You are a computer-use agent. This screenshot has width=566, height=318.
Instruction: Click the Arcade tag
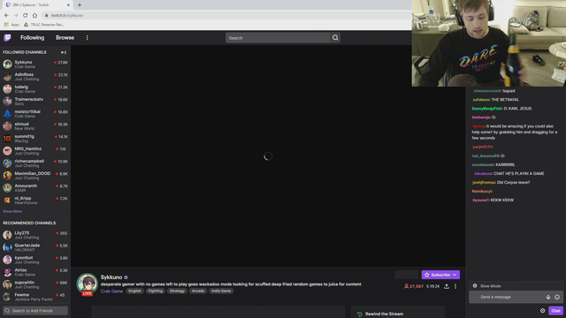(x=198, y=291)
